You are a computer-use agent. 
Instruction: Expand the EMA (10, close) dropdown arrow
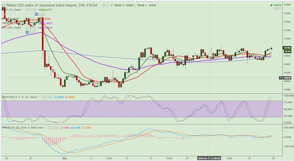coord(23,10)
